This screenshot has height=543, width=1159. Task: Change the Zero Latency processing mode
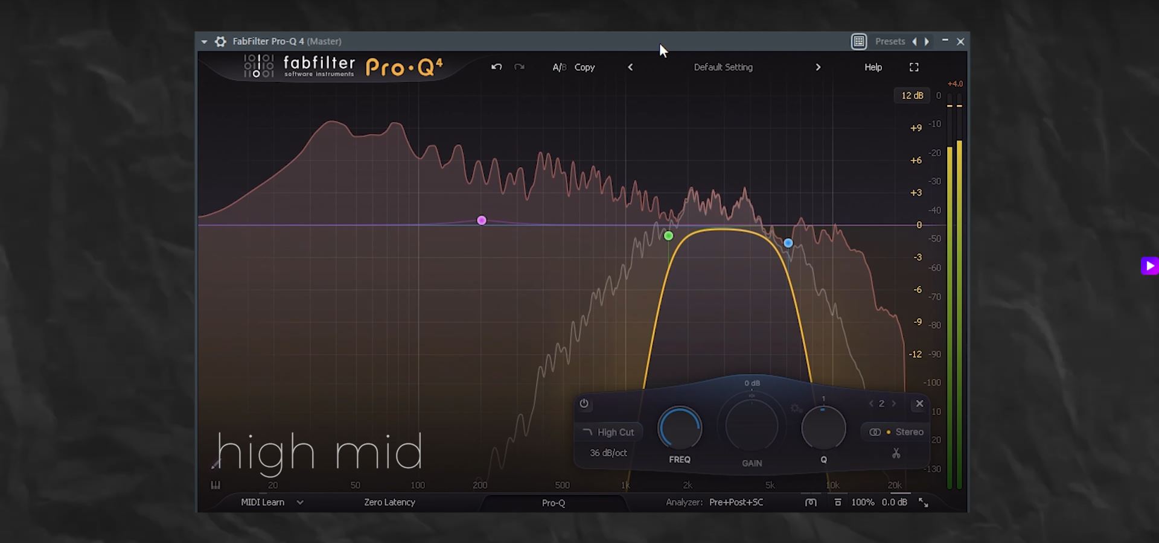pyautogui.click(x=389, y=502)
